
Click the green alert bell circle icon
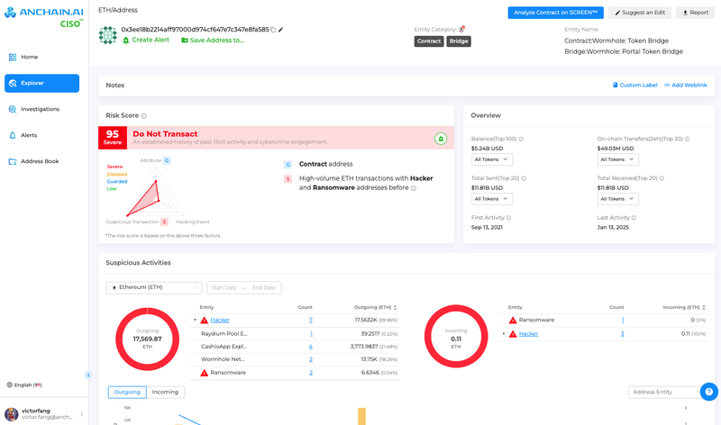point(441,139)
